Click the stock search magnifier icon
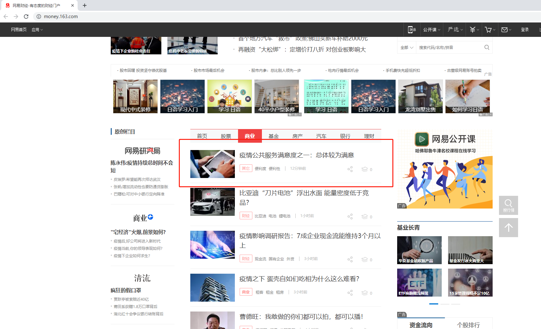The image size is (541, 329). pos(487,47)
